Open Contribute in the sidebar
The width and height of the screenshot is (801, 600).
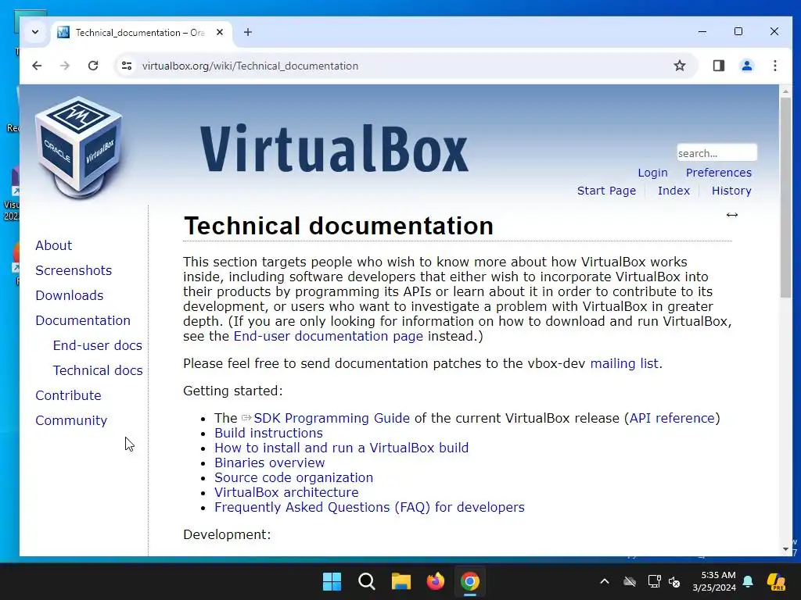pos(69,395)
